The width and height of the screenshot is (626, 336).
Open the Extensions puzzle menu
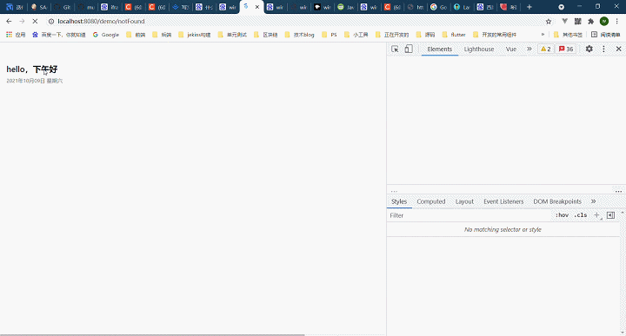[x=591, y=21]
